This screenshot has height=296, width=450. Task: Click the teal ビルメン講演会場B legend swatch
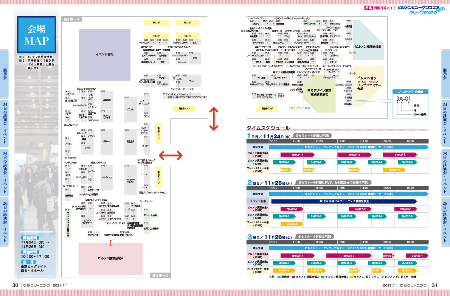point(323,277)
